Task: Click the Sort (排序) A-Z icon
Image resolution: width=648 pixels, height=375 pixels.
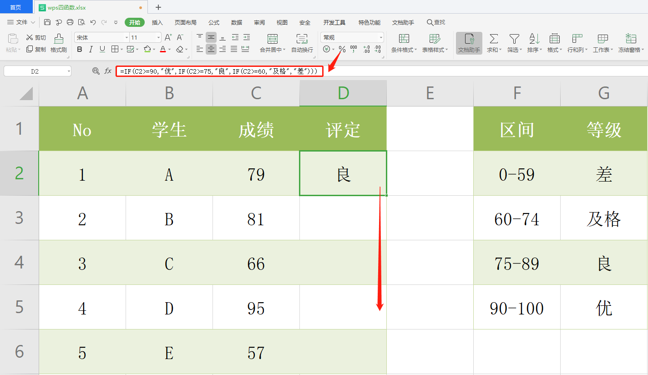Action: [534, 38]
